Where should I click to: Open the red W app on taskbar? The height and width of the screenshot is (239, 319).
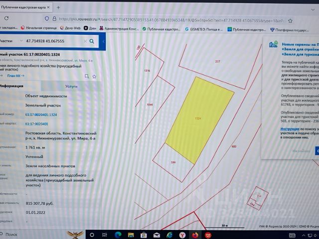click(x=208, y=235)
